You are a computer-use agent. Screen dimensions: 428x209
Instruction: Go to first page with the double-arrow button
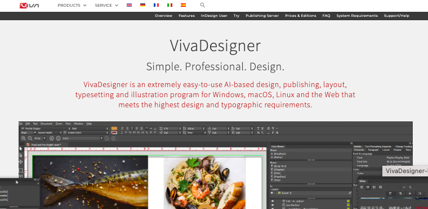pos(52,138)
